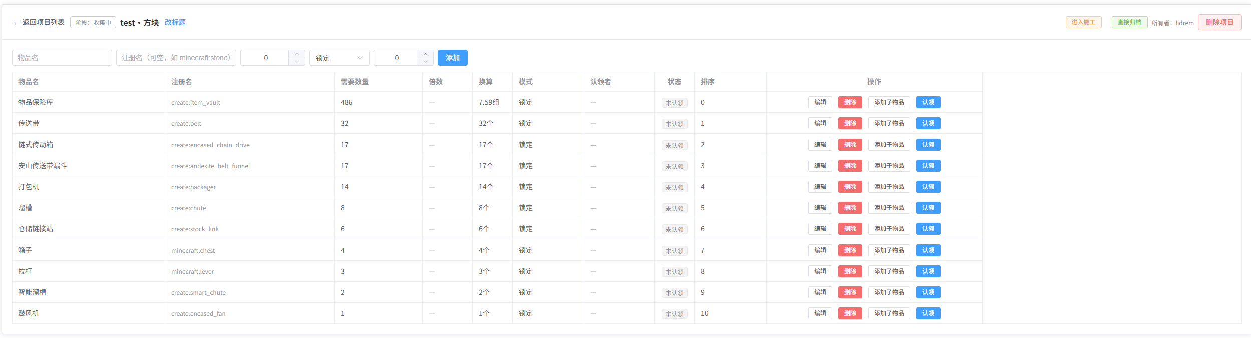Decrease the first quantity stepper value
The image size is (1251, 338).
tap(297, 62)
